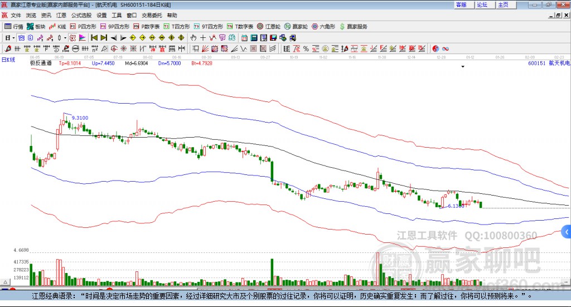Select the pencil draw tool icon
Screen dimensions: 571x307
click(8, 48)
